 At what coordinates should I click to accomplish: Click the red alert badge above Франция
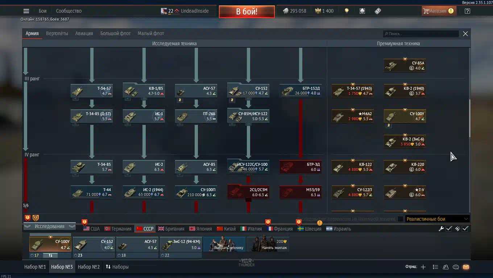click(x=268, y=222)
